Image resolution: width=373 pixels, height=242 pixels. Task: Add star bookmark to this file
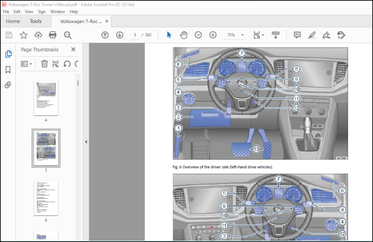24,35
